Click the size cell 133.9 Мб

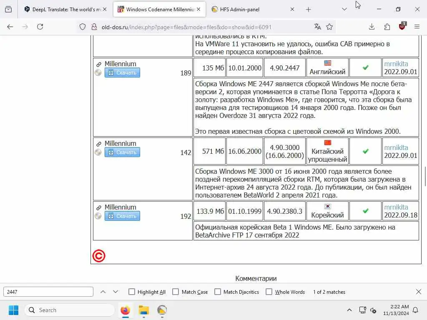[x=210, y=211]
